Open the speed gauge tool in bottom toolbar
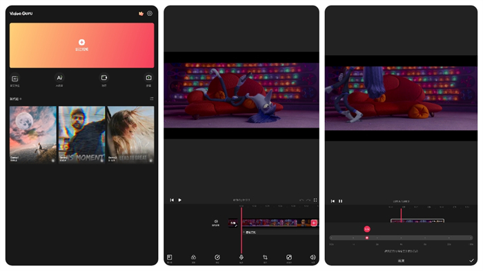483x271 pixels. pyautogui.click(x=217, y=258)
